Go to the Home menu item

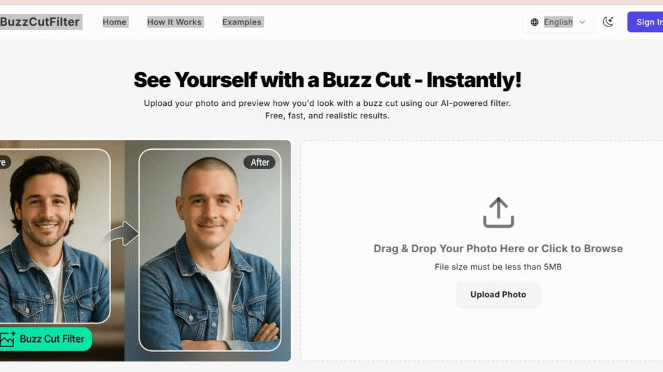point(114,22)
